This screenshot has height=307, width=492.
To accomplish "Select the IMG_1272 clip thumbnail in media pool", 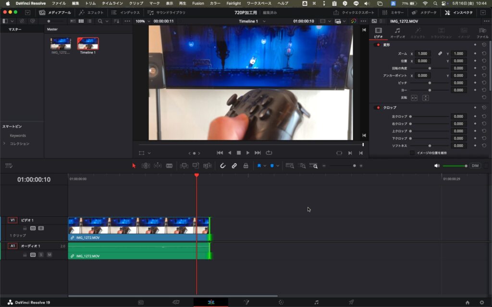I will coord(61,44).
